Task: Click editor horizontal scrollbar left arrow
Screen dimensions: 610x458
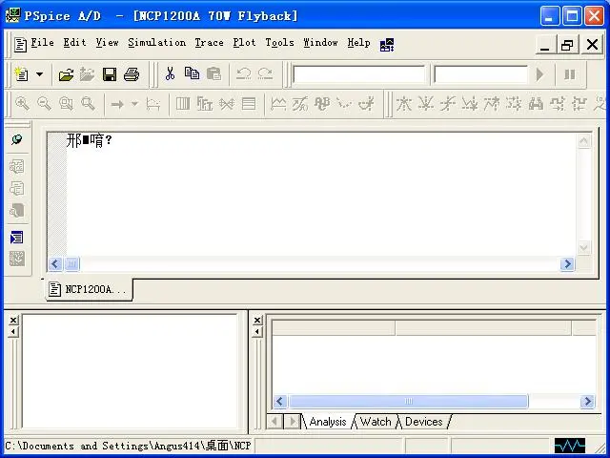Action: pos(55,264)
